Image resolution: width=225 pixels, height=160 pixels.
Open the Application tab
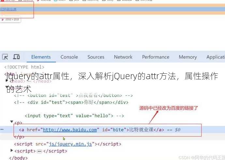[216, 57]
